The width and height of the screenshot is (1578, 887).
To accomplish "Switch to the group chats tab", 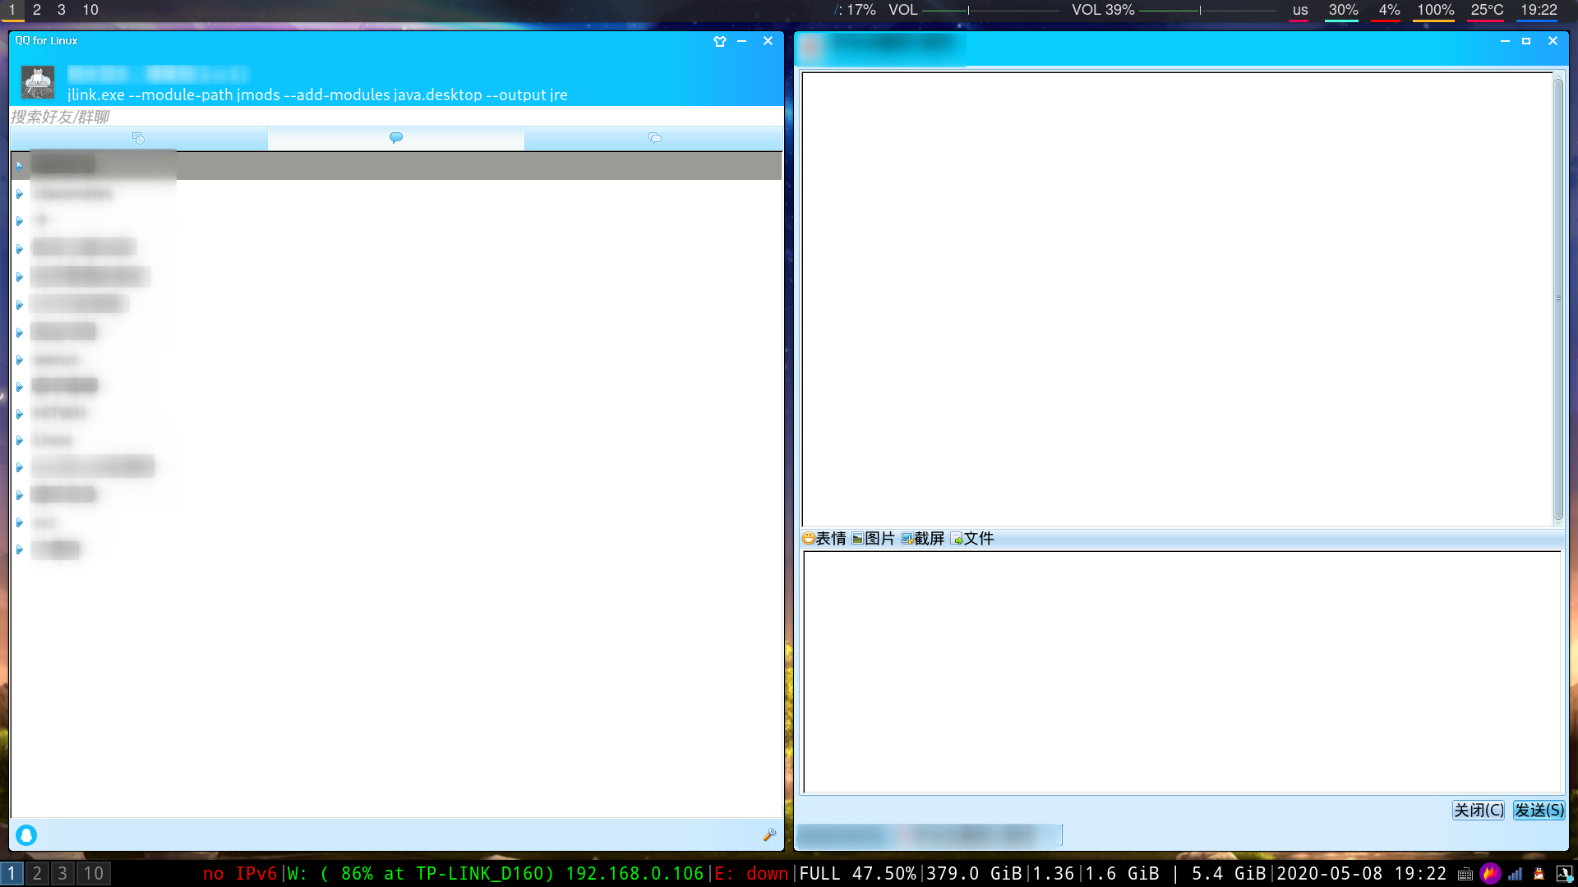I will tap(654, 138).
